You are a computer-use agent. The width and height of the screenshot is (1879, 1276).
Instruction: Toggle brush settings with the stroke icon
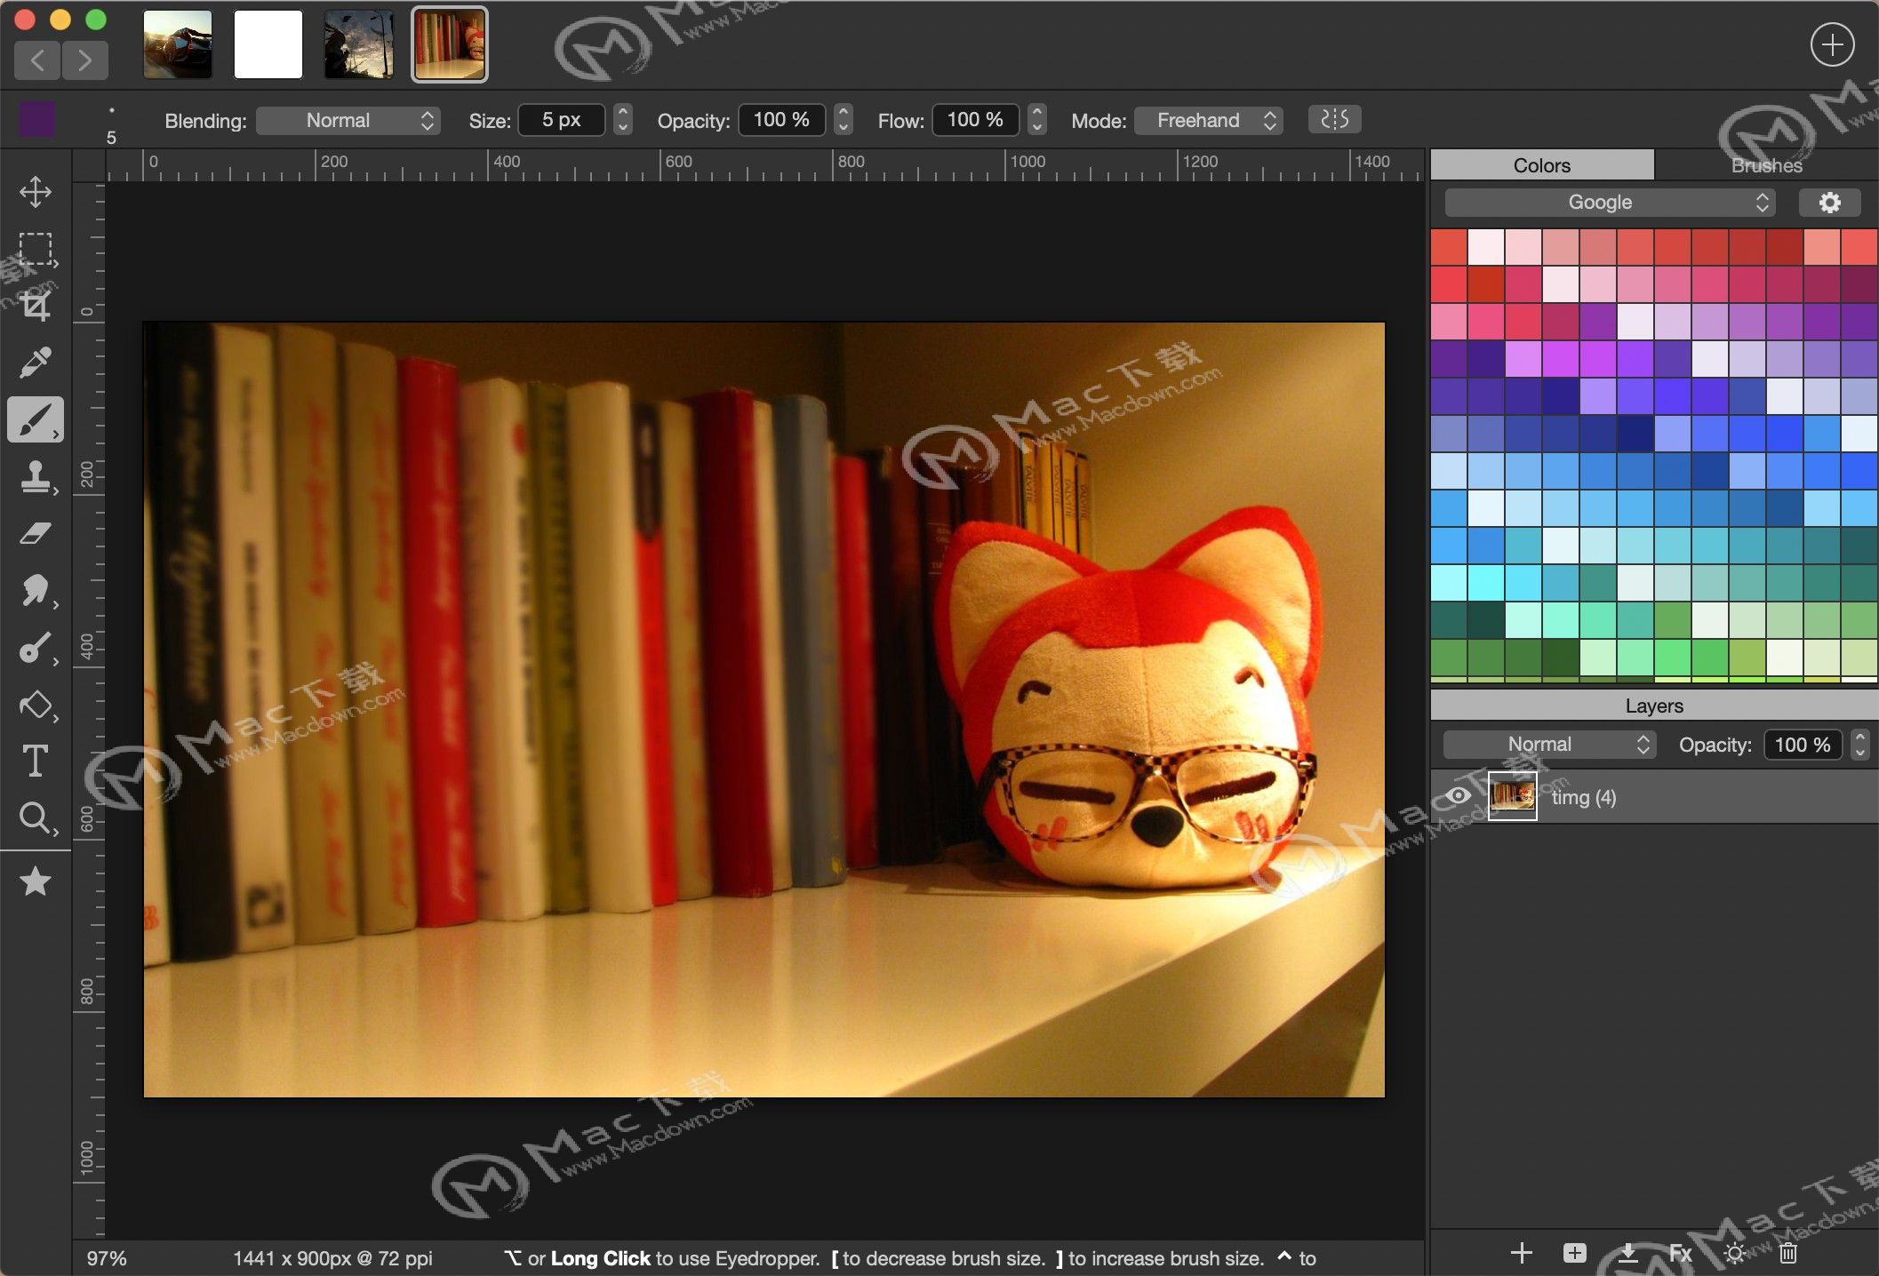point(1334,119)
